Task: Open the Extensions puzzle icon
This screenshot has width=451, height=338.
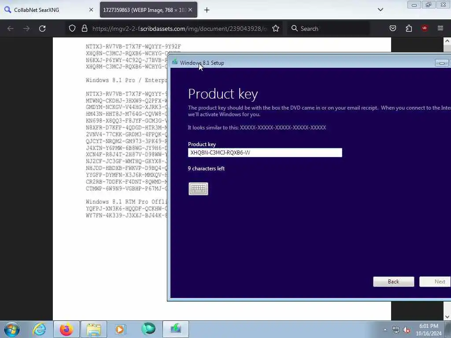Action: click(409, 28)
